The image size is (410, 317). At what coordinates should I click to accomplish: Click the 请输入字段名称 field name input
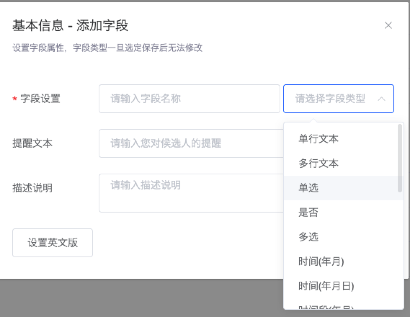click(x=189, y=99)
